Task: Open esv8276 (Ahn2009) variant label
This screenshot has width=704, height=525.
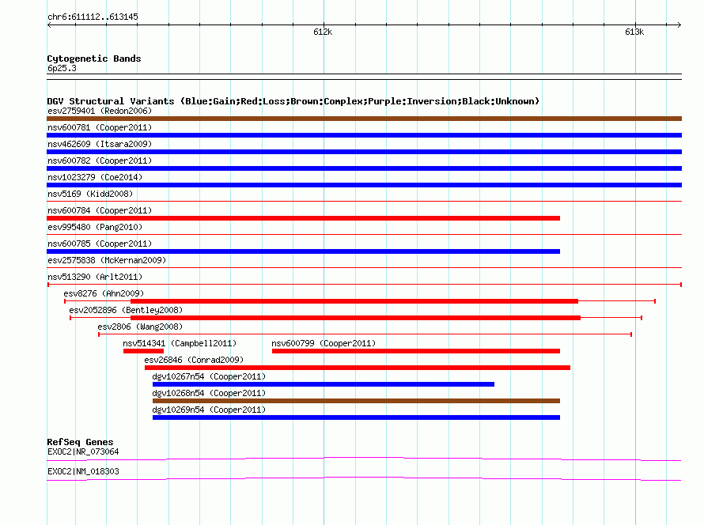Action: [x=104, y=293]
